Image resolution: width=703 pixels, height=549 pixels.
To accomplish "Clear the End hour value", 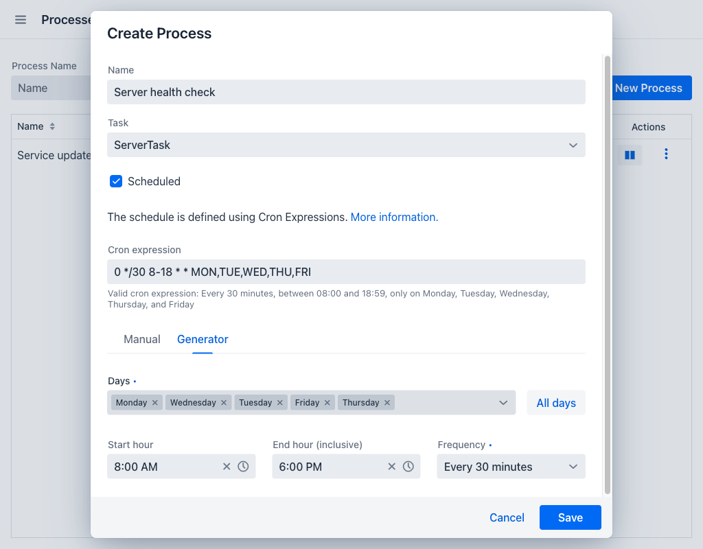I will pos(391,467).
